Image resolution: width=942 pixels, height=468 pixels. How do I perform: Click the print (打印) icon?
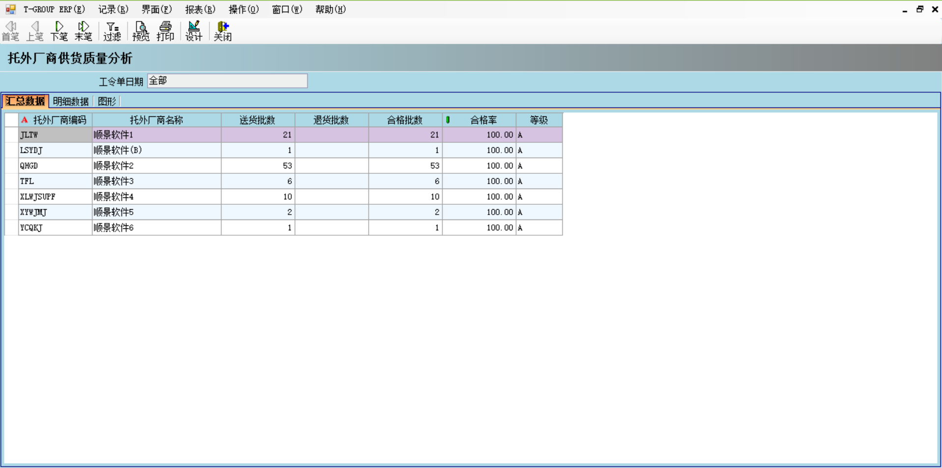165,31
